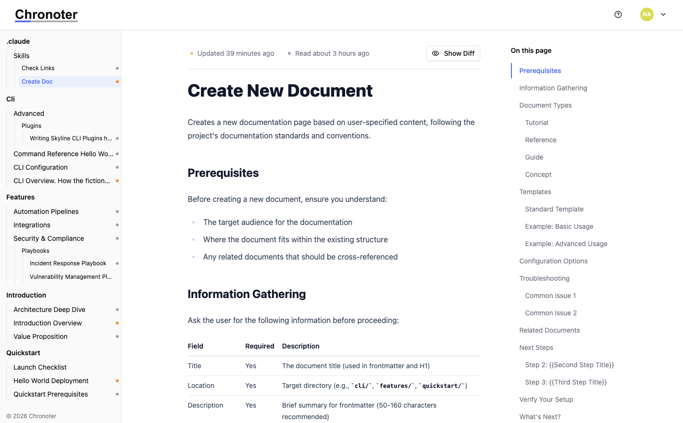The image size is (683, 423).
Task: Click the orange status dot beside Create Doc
Action: tap(117, 81)
